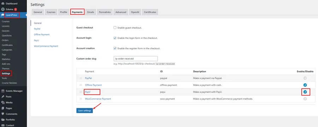The height and width of the screenshot is (127, 318).
Task: Select the Payments tab
Action: [x=77, y=12]
